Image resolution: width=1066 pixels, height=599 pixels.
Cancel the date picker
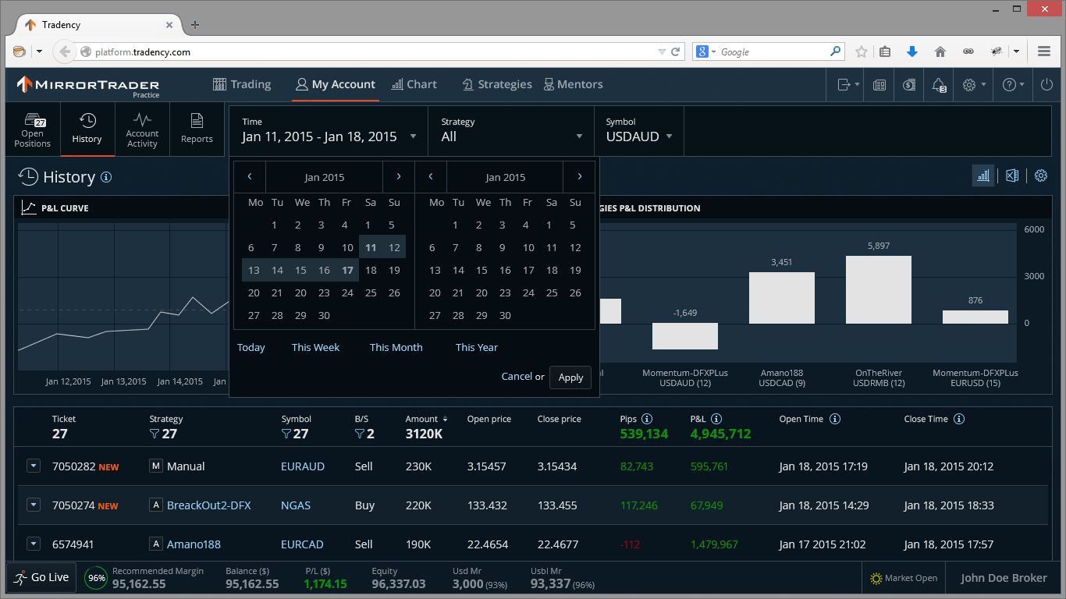click(x=517, y=377)
